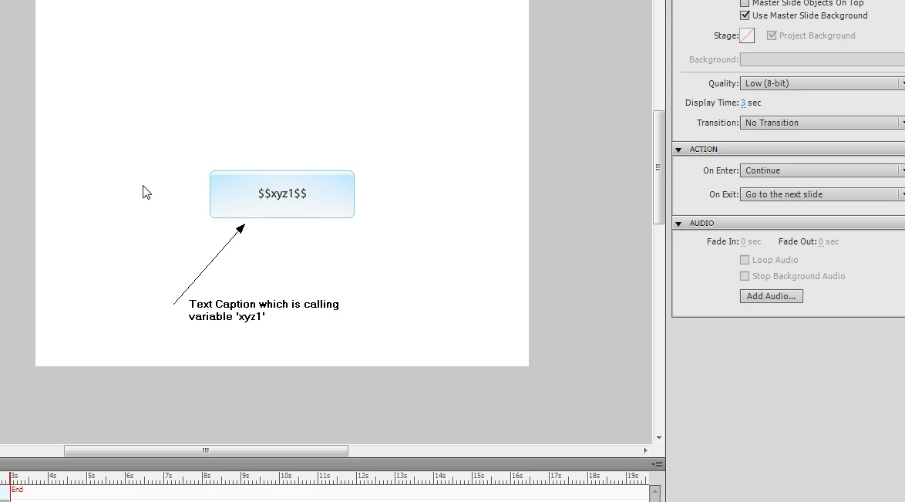Click the 15s mark on timeline ruler
The image size is (905, 502).
click(x=478, y=476)
